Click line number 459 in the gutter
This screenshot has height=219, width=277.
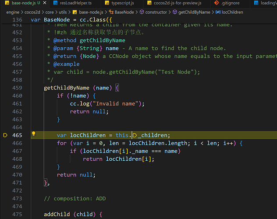[x=17, y=88]
